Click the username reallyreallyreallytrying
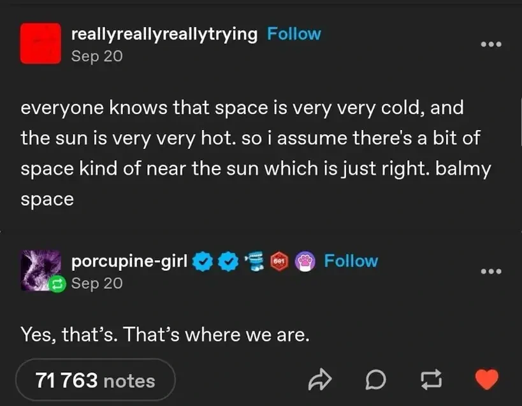The width and height of the screenshot is (522, 406). click(x=163, y=34)
